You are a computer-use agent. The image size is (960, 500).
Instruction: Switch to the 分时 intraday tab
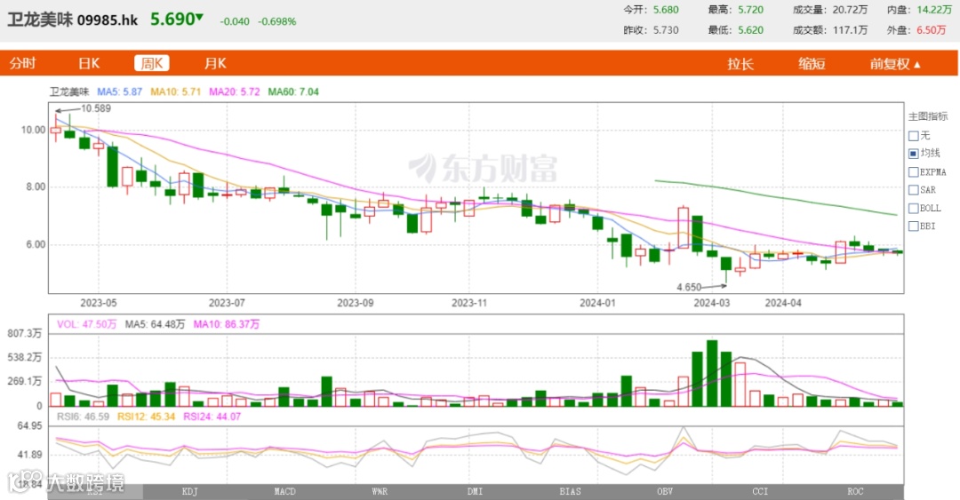(22, 64)
